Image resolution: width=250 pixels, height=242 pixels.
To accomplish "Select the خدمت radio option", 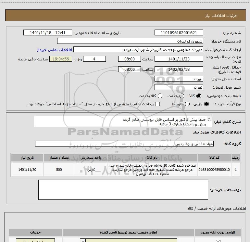I will point(182,96).
